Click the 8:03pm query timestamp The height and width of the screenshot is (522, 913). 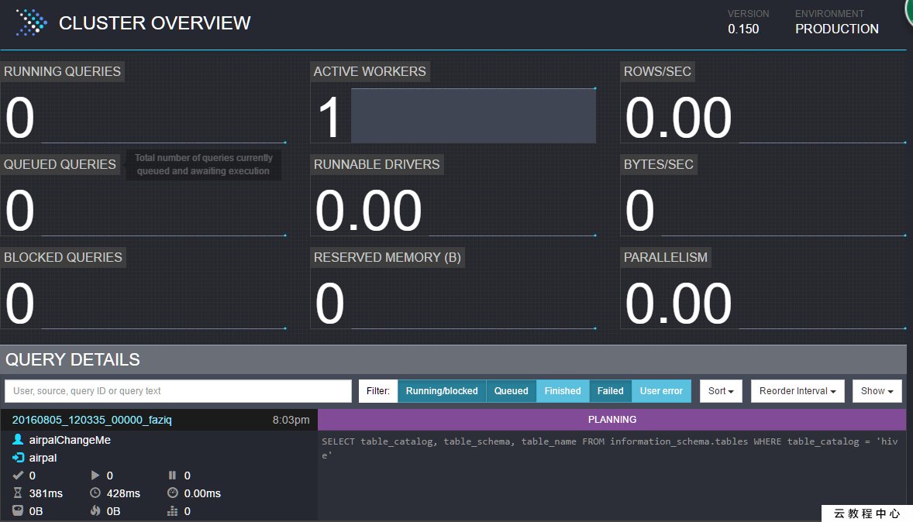(291, 420)
